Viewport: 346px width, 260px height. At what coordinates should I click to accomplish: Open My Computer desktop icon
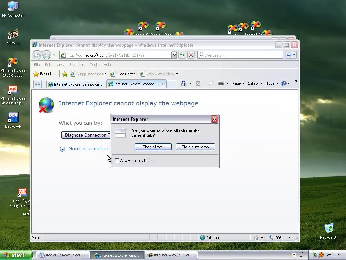click(13, 9)
